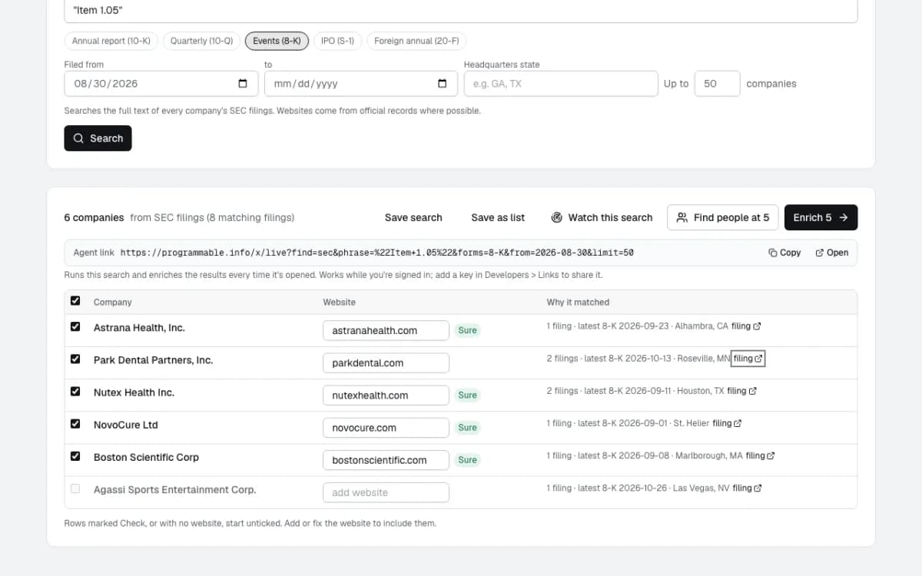
Task: Open the 'to' date calendar picker icon
Action: [x=442, y=84]
